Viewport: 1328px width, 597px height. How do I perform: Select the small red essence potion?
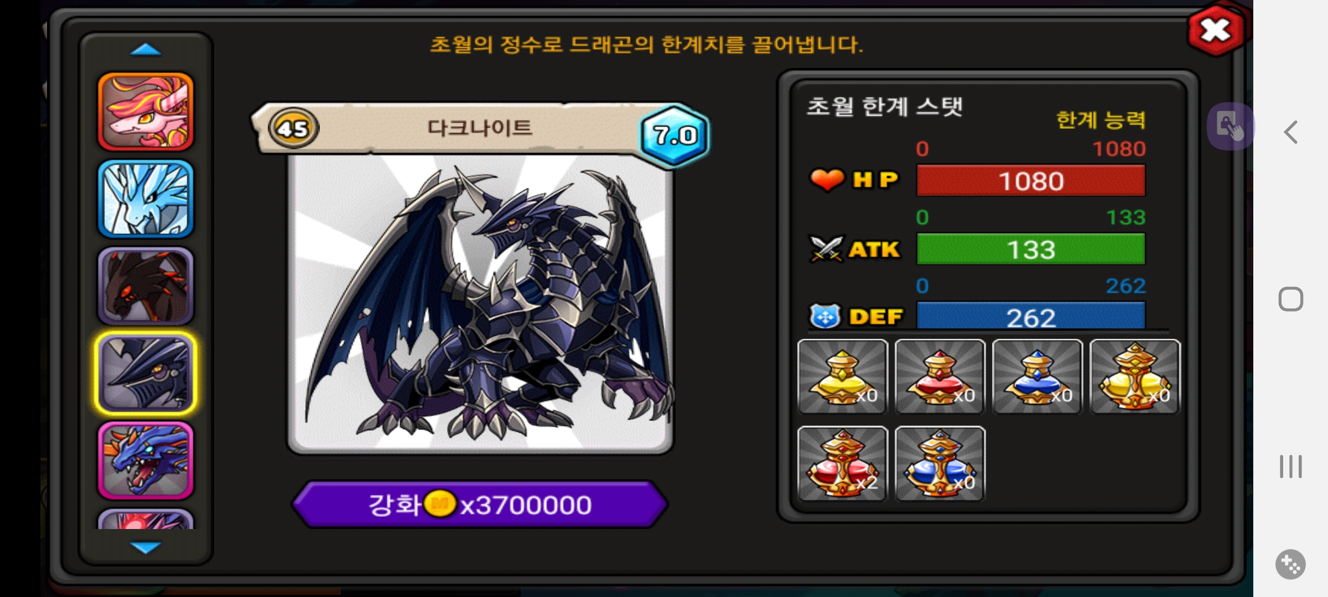click(x=940, y=376)
